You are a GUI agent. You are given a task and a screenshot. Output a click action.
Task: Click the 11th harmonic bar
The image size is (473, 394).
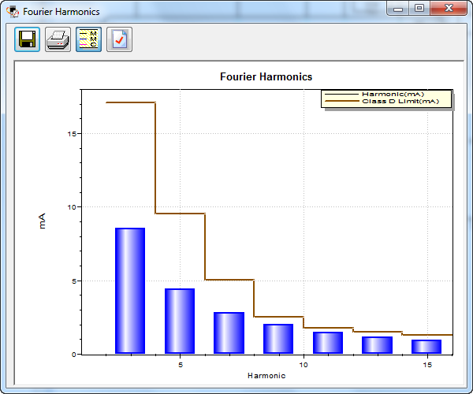pyautogui.click(x=328, y=343)
